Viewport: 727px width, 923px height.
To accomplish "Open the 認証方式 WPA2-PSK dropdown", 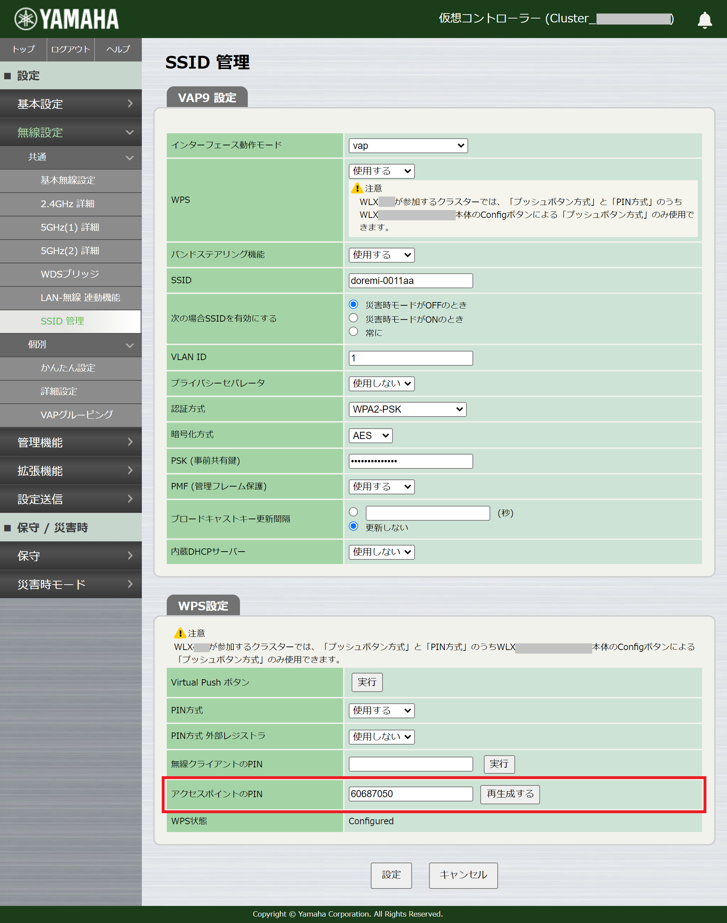I will pyautogui.click(x=407, y=409).
